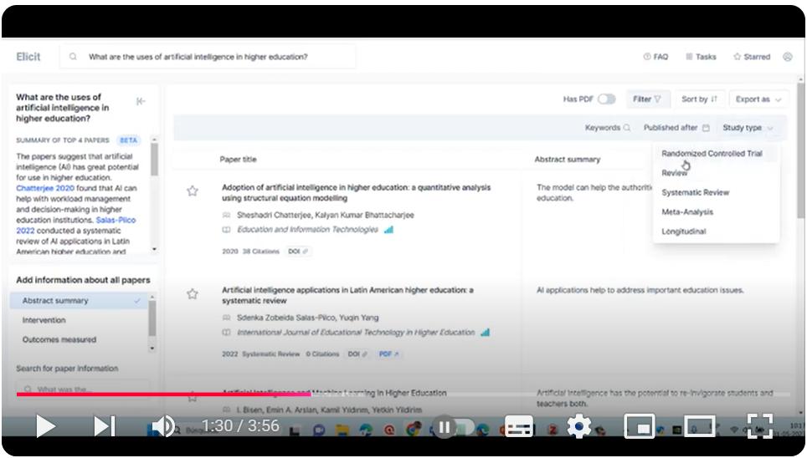Follow the Chatterjee 2020 citation link

[x=45, y=188]
